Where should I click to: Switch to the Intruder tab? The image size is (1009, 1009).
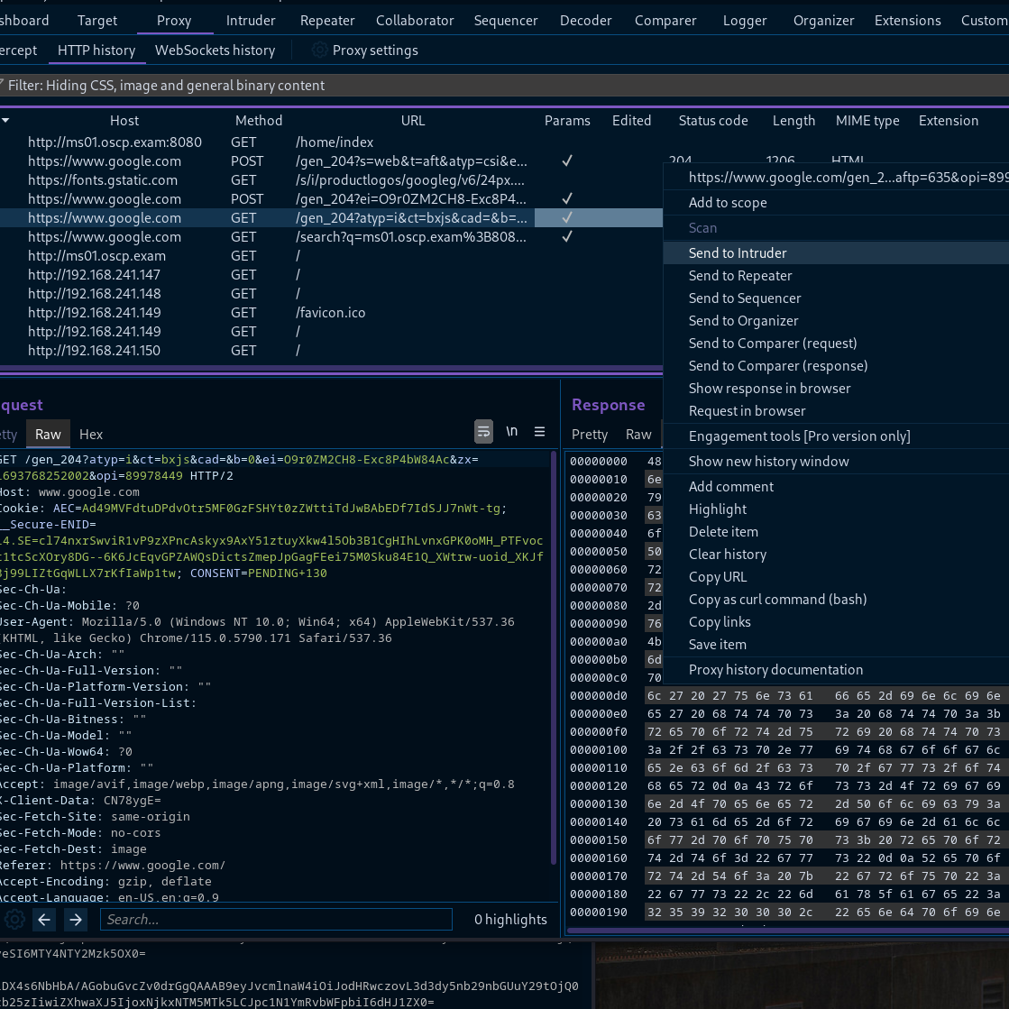coord(251,20)
